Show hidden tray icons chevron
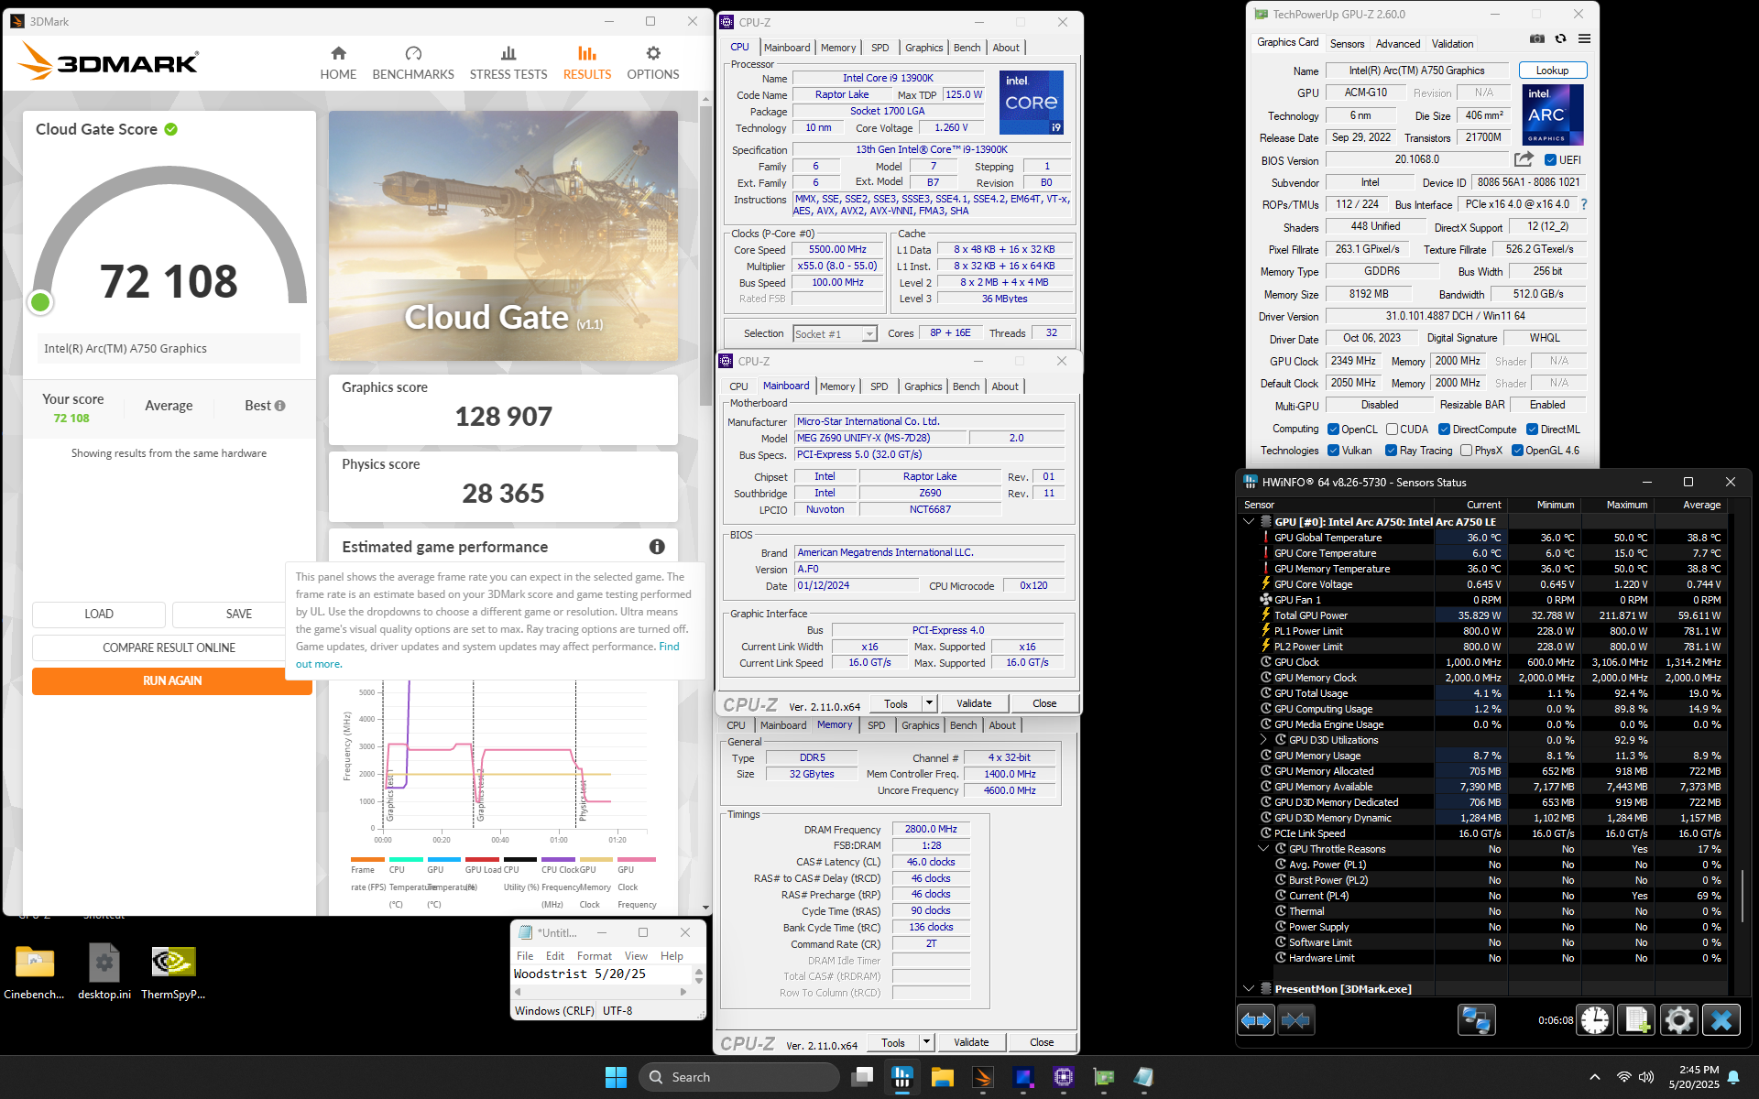 pos(1595,1077)
